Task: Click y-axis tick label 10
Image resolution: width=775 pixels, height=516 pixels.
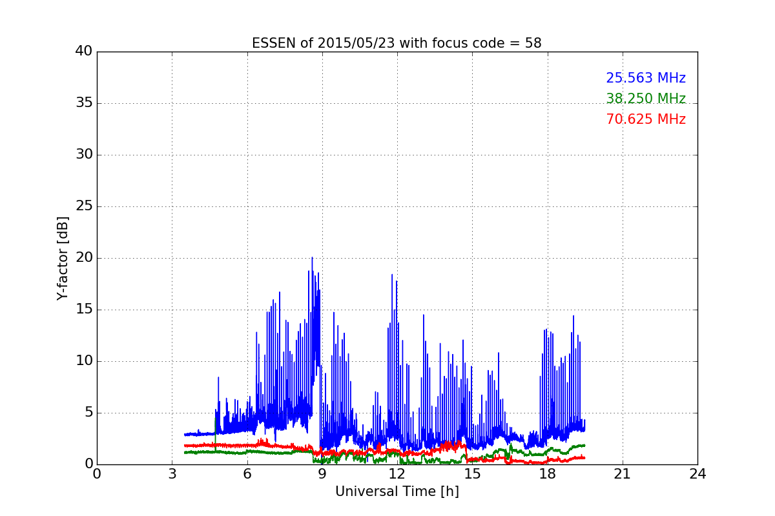Action: (84, 361)
